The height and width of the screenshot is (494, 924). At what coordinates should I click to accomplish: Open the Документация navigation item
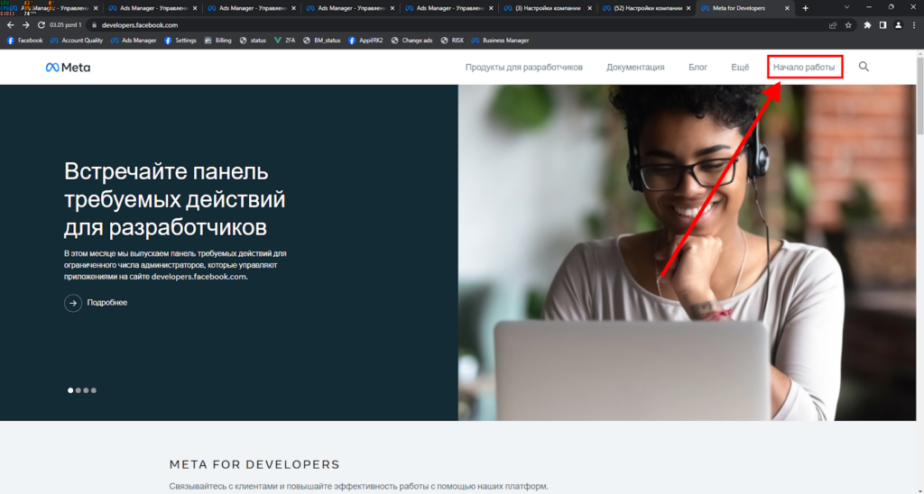[635, 68]
